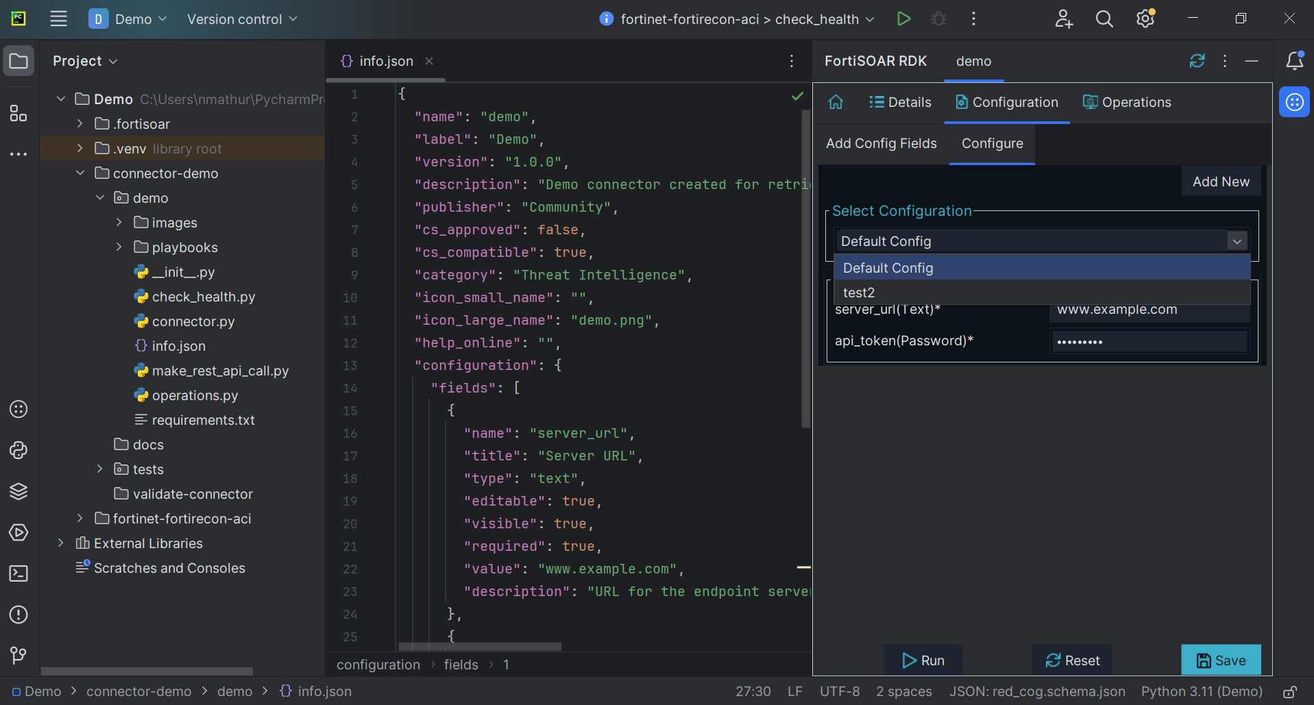Expand the playbooks folder
Image resolution: width=1314 pixels, height=705 pixels.
pyautogui.click(x=119, y=247)
